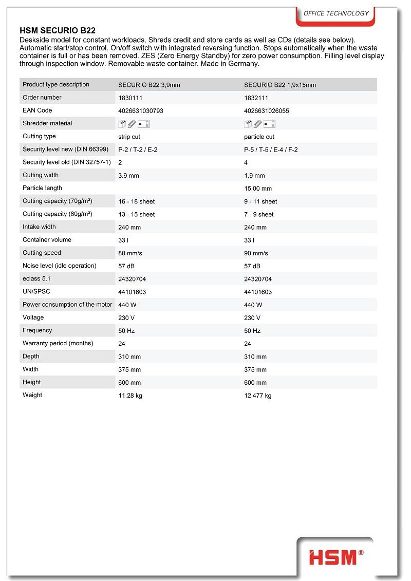Click the credit card icon in SECURIO B22 1,9x15mm column
The width and height of the screenshot is (411, 581).
[x=270, y=124]
